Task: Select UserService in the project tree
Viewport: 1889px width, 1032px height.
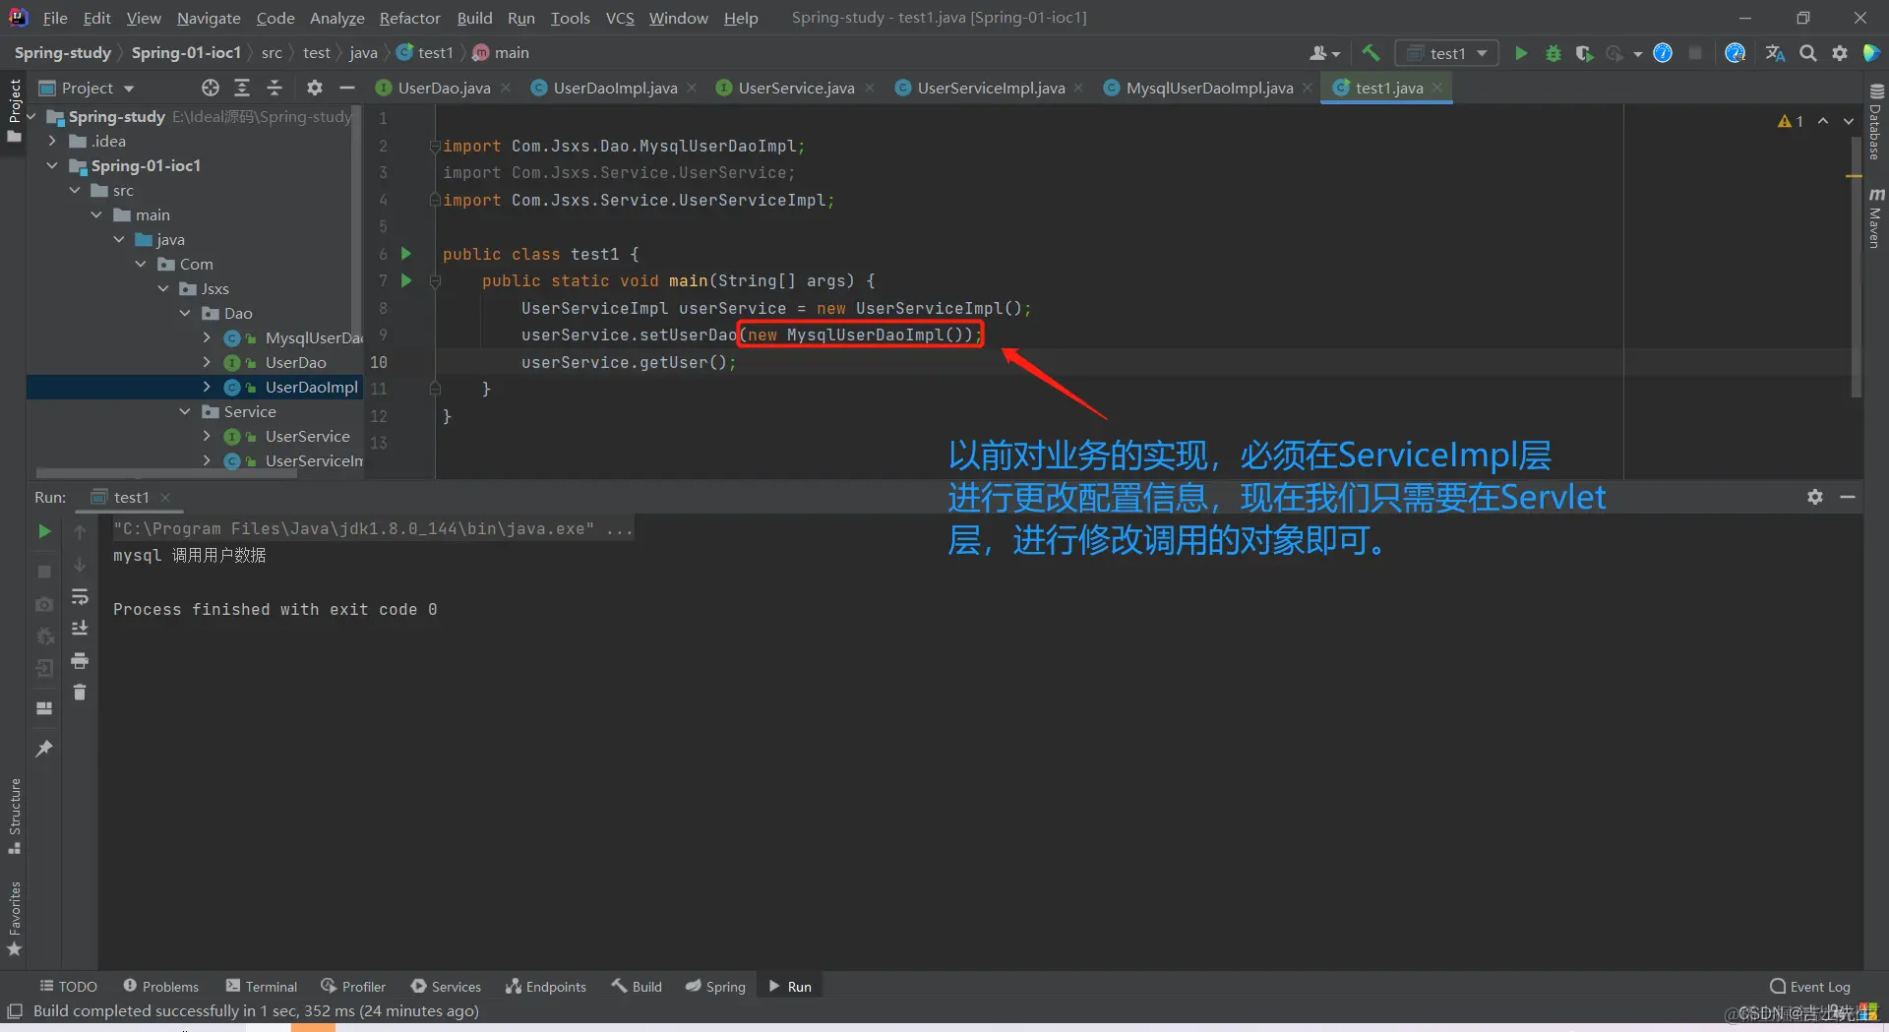Action: click(x=307, y=436)
